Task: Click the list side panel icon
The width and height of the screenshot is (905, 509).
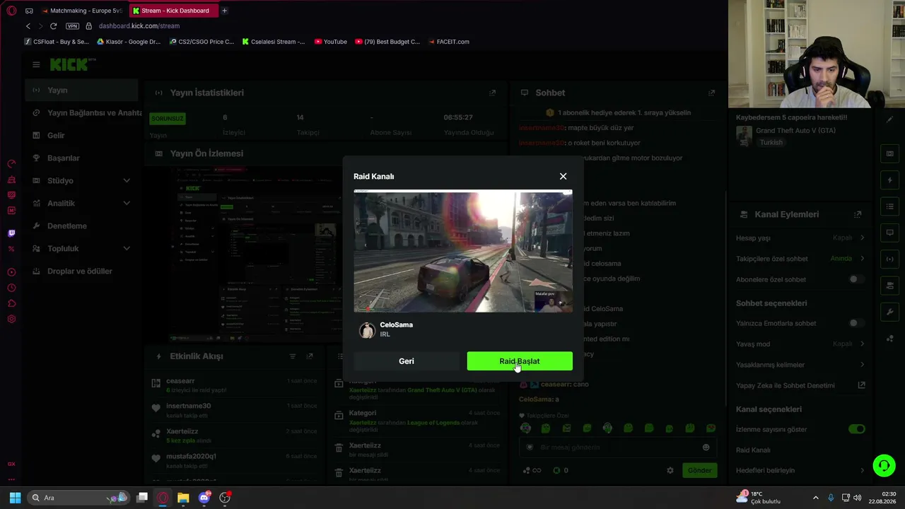Action: pos(890,206)
